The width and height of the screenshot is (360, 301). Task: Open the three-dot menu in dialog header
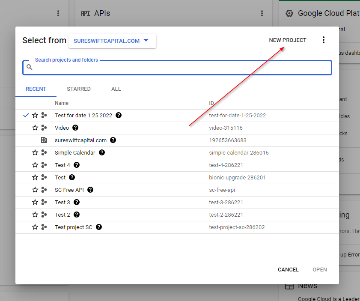pyautogui.click(x=324, y=40)
